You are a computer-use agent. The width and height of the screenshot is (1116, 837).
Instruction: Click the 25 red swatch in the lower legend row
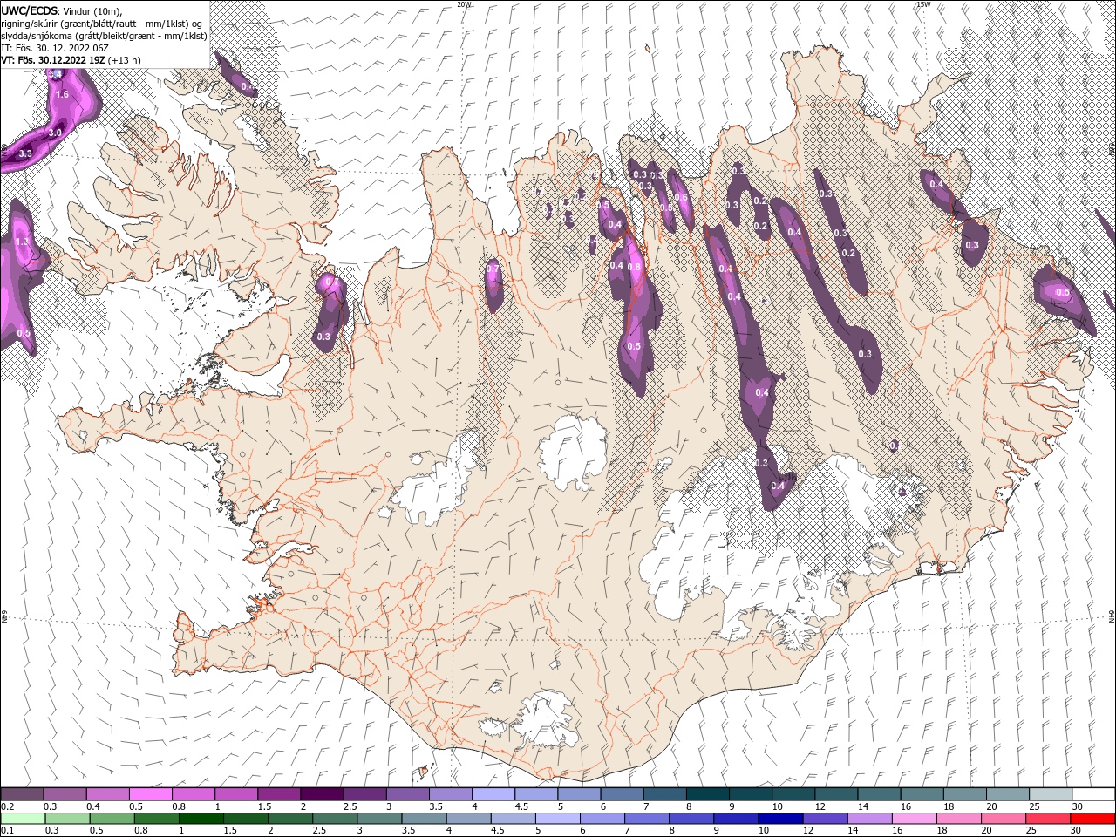click(1047, 818)
